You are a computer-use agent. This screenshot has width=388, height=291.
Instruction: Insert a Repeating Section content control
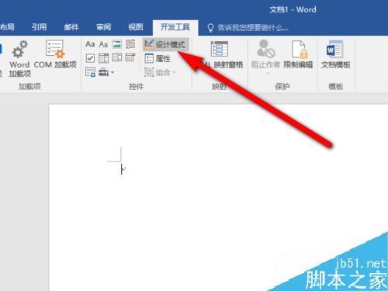pyautogui.click(x=90, y=72)
